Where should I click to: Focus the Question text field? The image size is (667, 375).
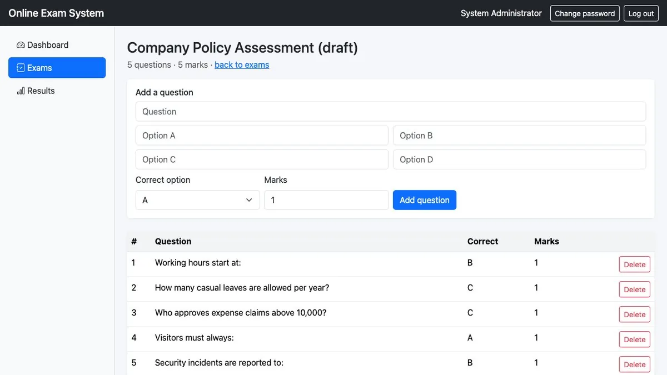[x=391, y=112]
